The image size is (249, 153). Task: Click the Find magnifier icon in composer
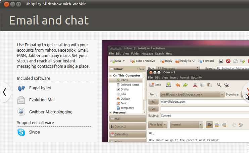tap(219, 85)
